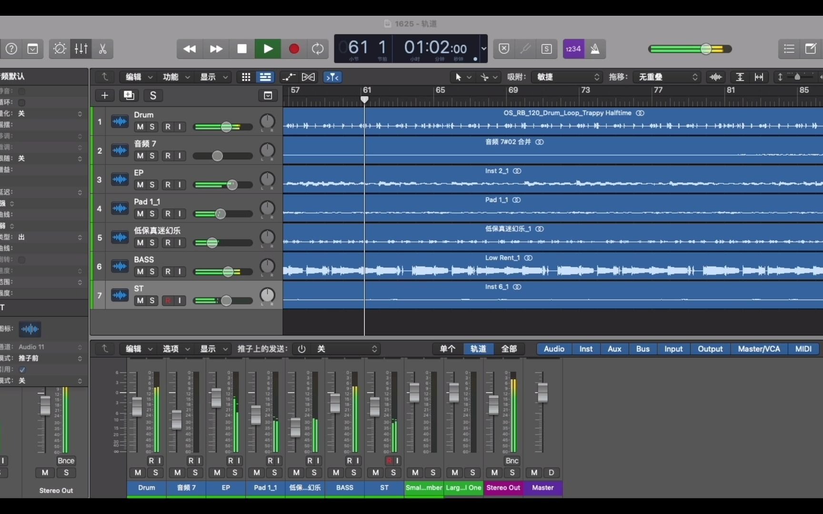Toggle the Inst channel filter button
This screenshot has height=514, width=823.
(x=586, y=349)
